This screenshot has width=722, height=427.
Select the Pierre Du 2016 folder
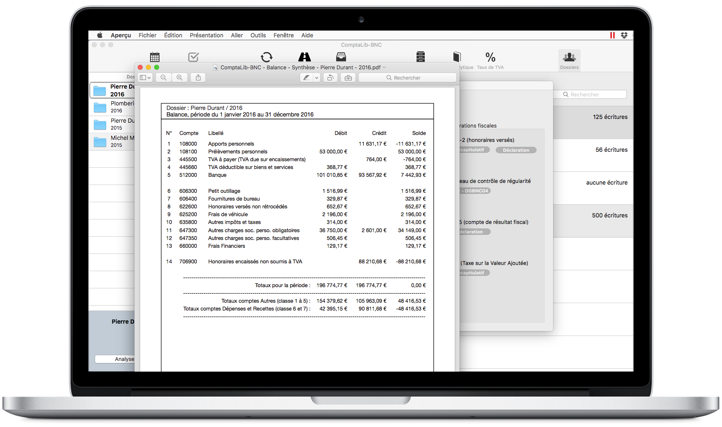(x=112, y=90)
